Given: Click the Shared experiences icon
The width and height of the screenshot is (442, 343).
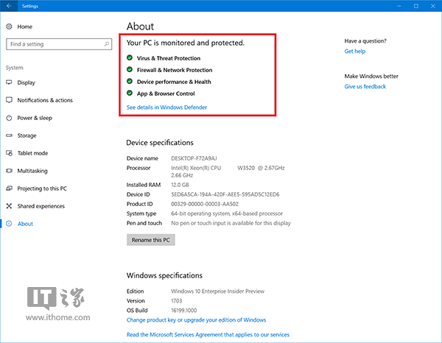Looking at the screenshot, I should (9, 206).
